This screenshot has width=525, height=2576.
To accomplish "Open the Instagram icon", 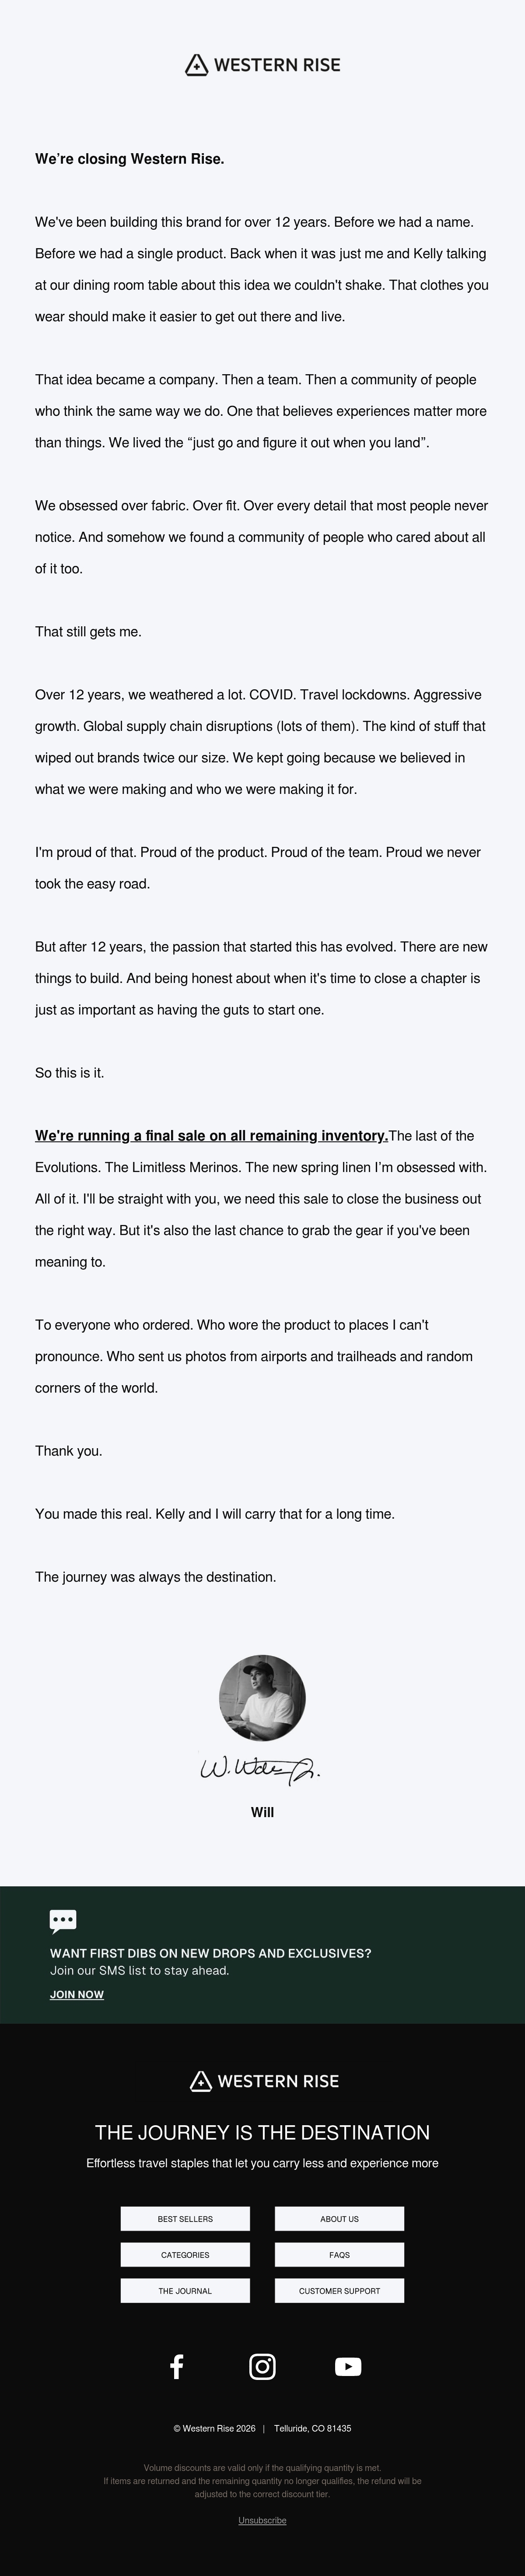I will coord(262,2366).
